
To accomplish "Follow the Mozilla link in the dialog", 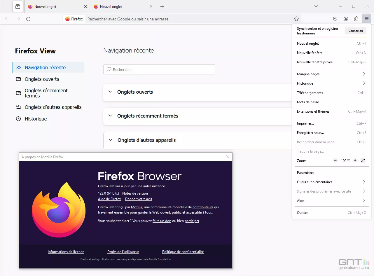I will tap(137, 207).
